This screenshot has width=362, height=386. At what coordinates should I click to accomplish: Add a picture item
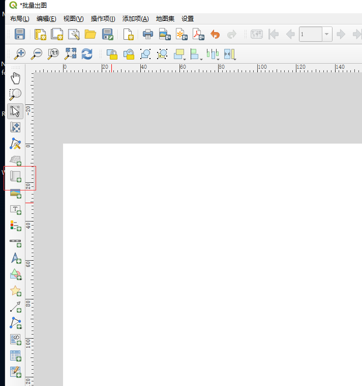(x=15, y=194)
